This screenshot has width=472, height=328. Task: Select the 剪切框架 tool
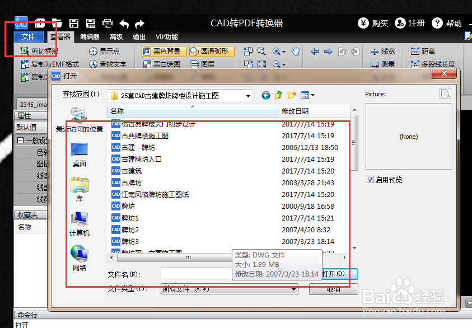click(39, 51)
